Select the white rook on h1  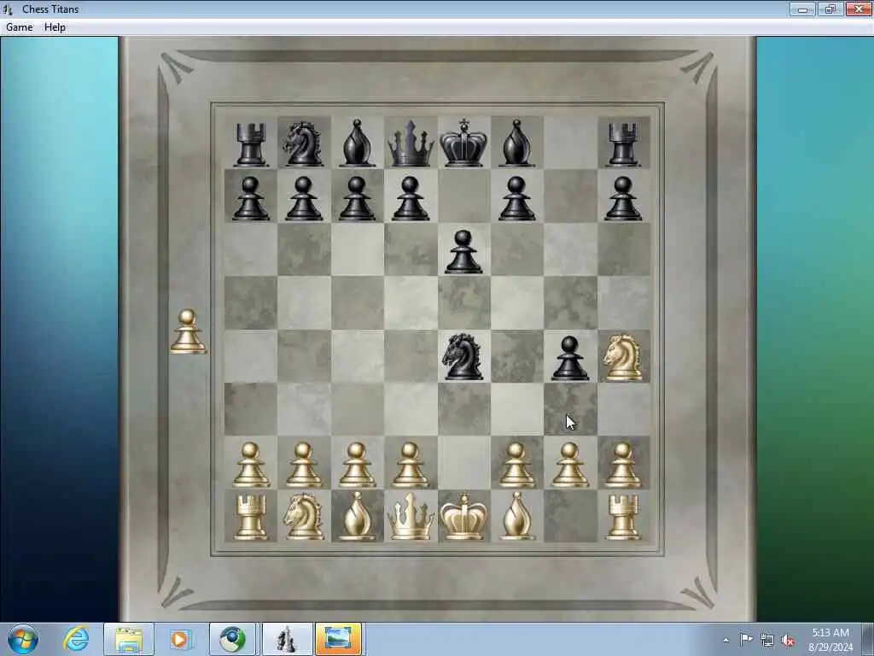(622, 517)
